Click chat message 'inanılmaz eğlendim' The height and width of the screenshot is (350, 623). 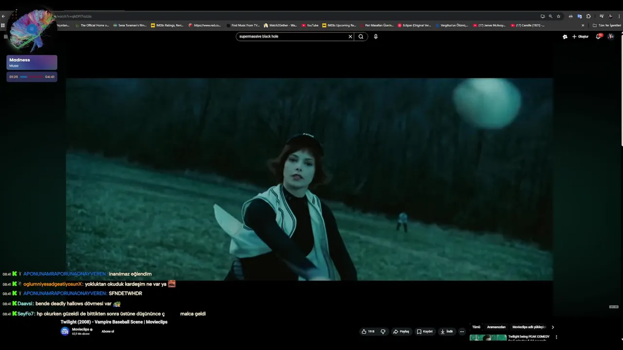coord(130,274)
